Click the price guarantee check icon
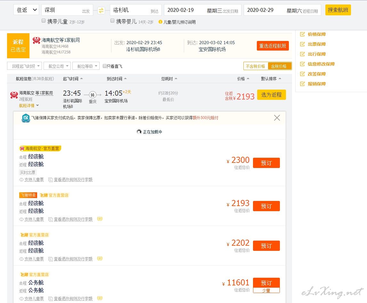Screen dimensions: 367x303 click(x=302, y=34)
